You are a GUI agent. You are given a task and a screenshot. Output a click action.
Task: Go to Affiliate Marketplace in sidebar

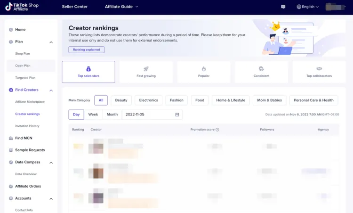click(x=30, y=102)
